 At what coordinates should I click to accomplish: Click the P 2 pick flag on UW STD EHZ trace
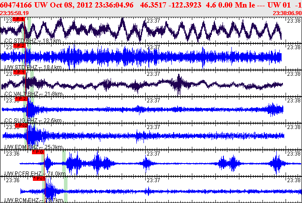click(20, 46)
